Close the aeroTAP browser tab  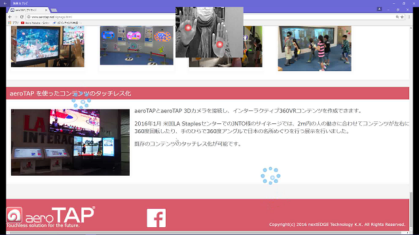click(x=46, y=10)
